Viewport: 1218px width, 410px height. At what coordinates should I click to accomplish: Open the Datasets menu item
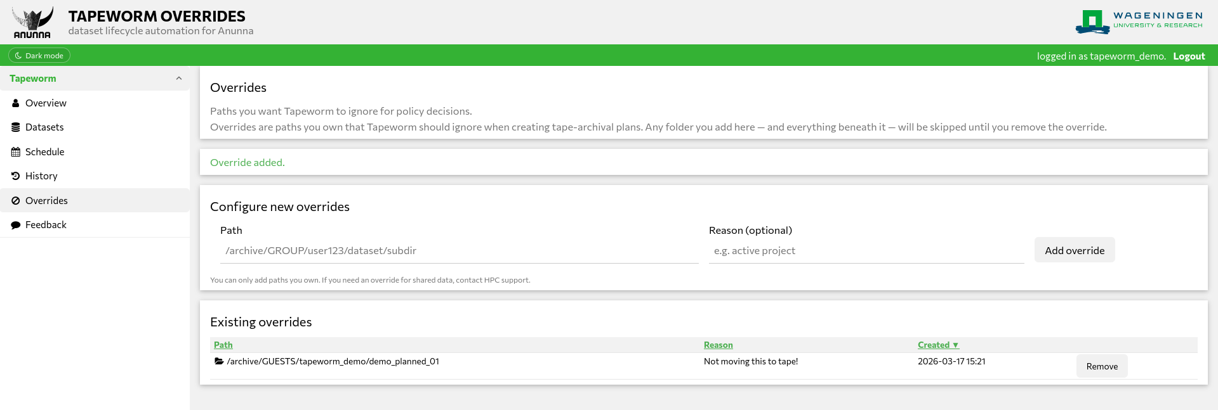click(44, 127)
